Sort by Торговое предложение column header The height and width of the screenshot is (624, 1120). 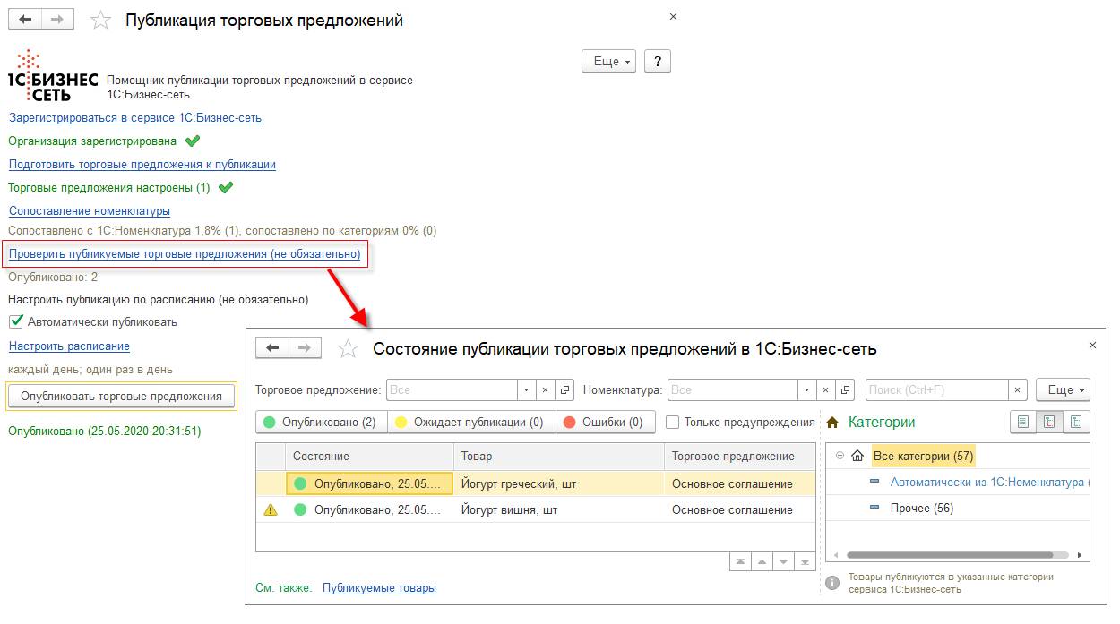coord(740,456)
